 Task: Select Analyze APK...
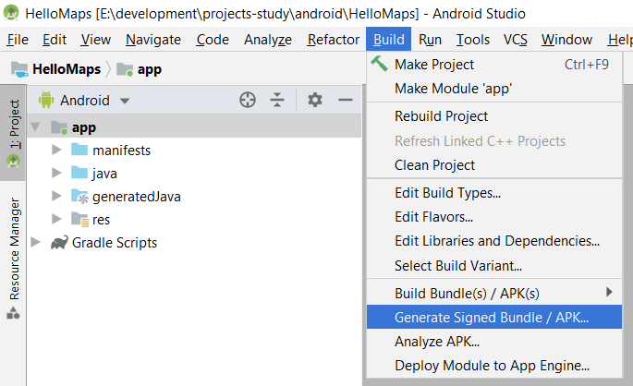494,342
